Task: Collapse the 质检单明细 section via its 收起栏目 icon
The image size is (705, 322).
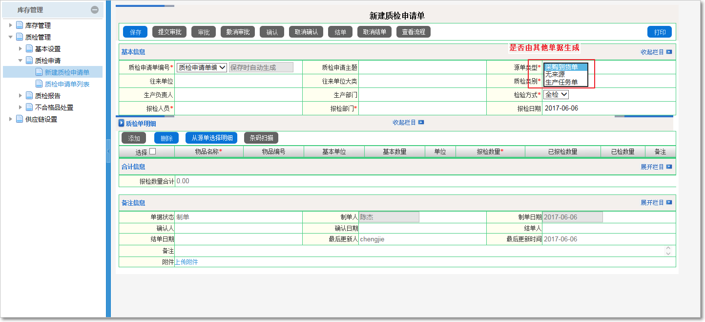Action: pyautogui.click(x=420, y=122)
